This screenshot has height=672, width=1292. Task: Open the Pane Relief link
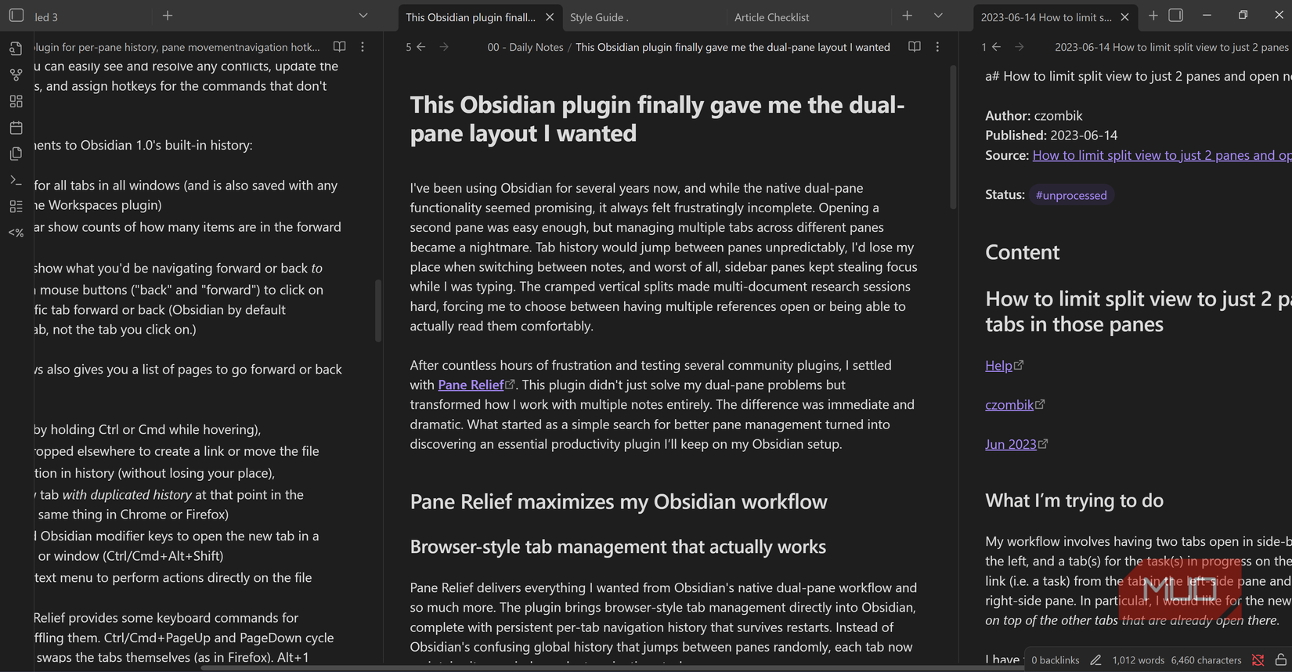tap(471, 385)
